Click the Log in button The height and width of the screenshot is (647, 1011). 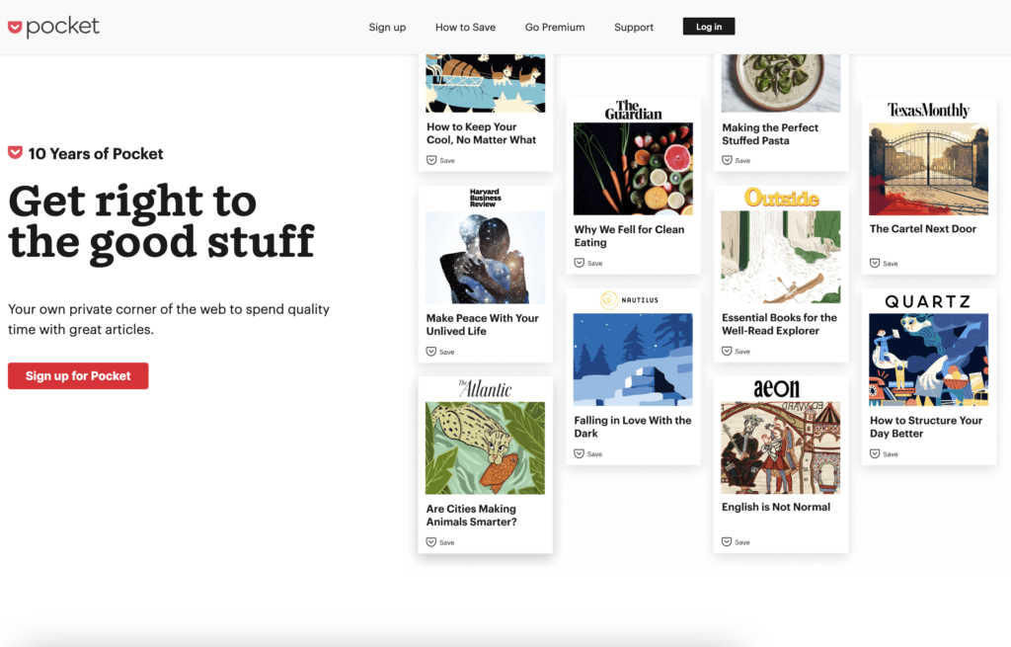709,27
